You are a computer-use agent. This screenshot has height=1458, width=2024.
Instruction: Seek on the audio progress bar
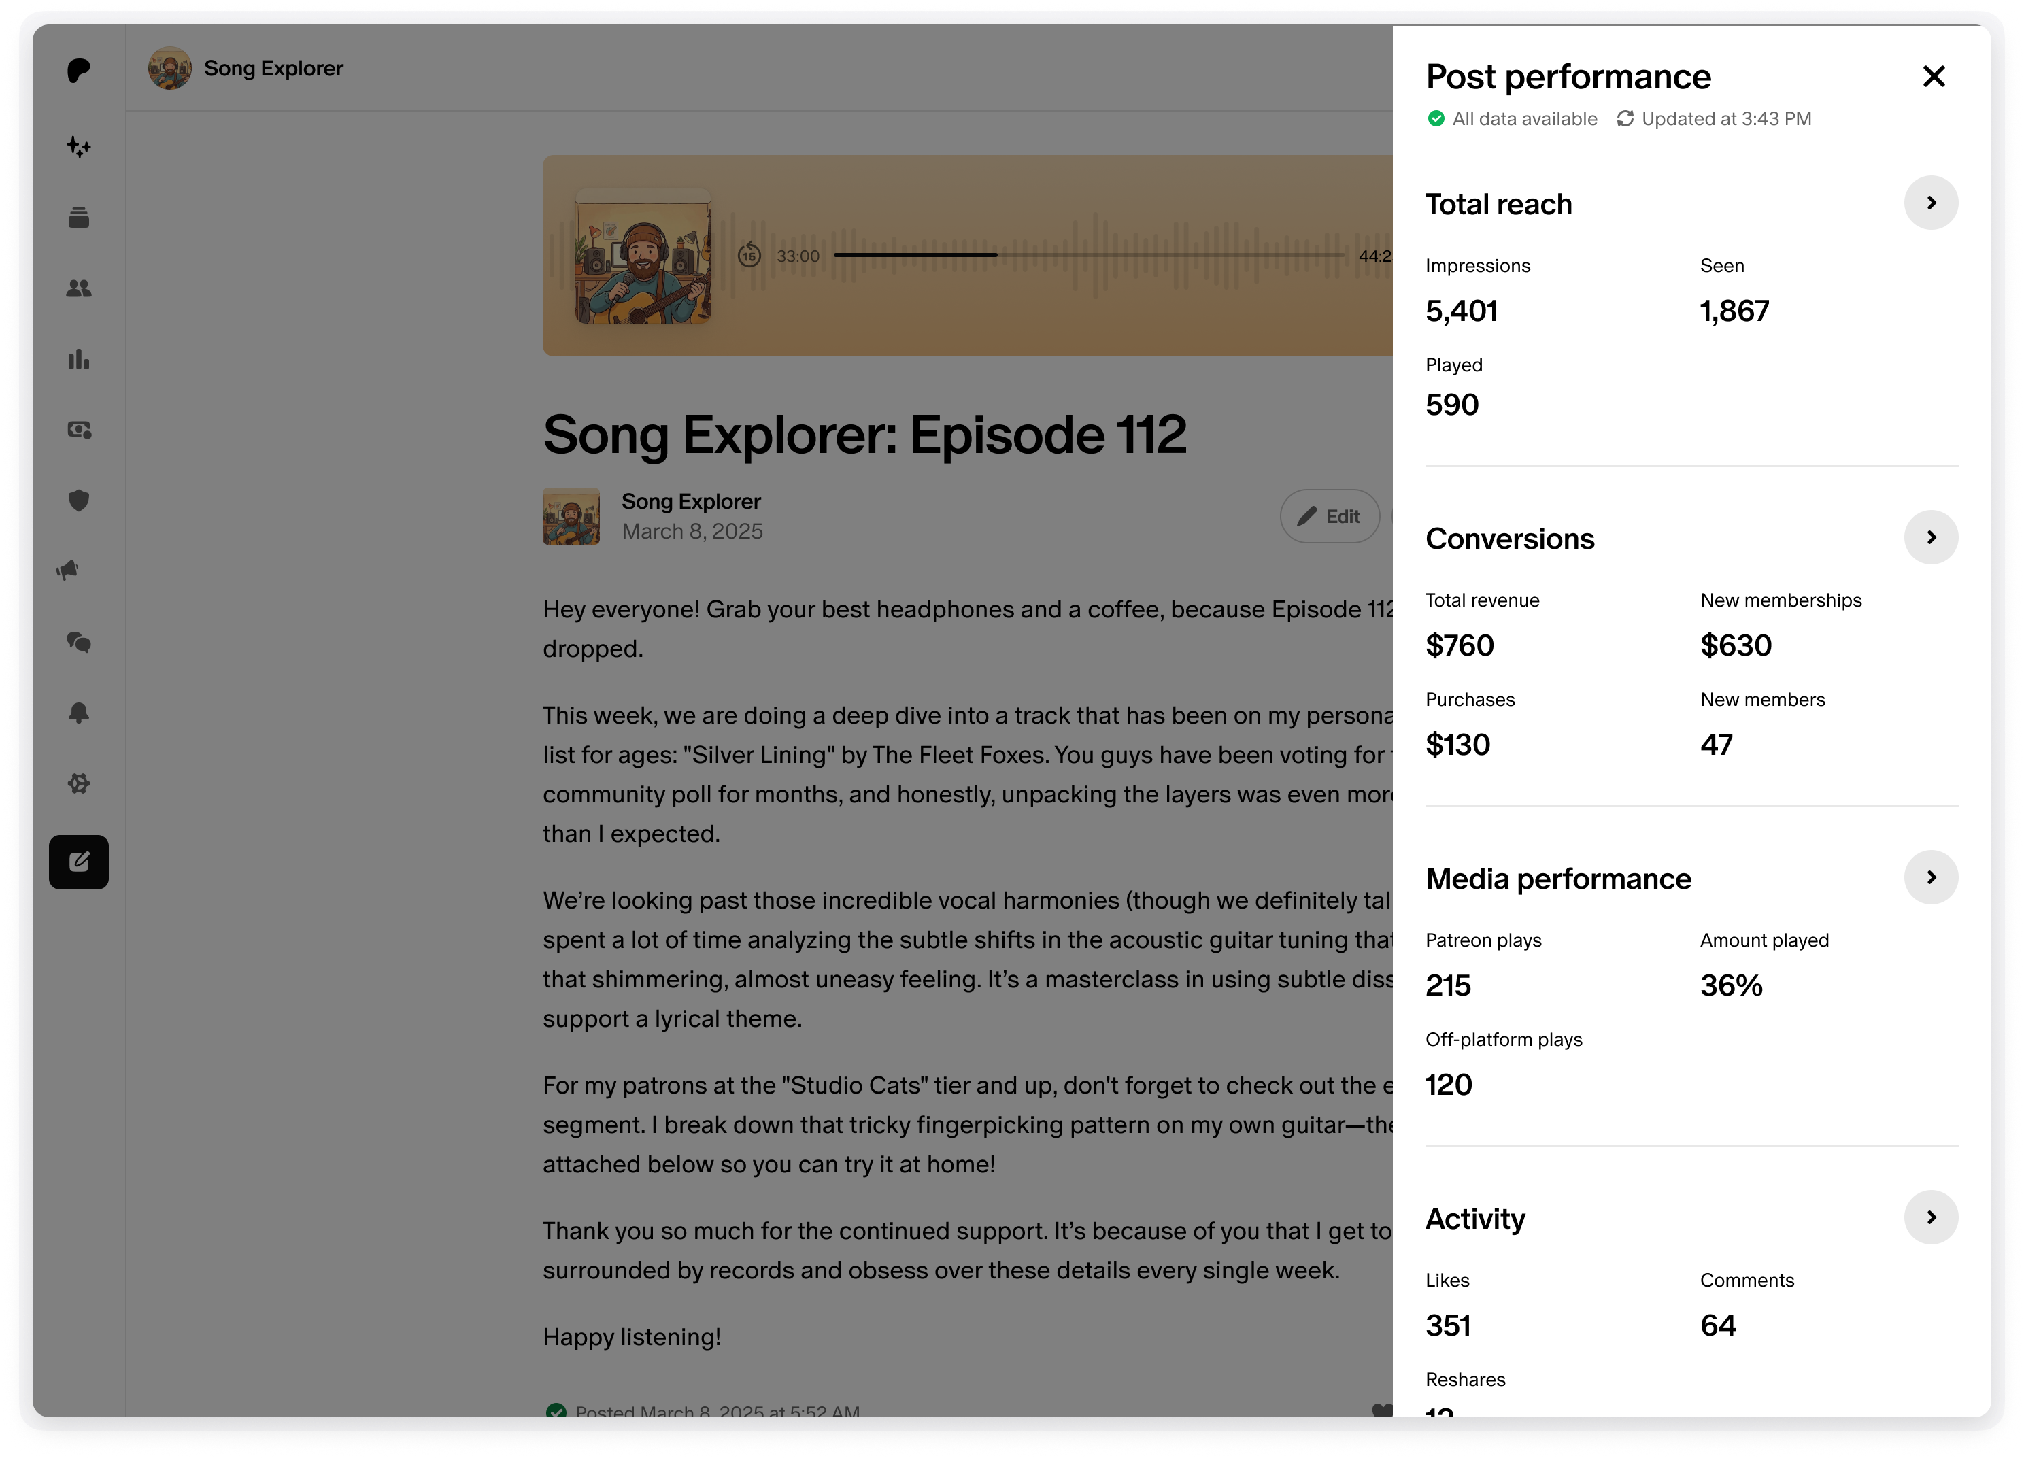[1089, 255]
